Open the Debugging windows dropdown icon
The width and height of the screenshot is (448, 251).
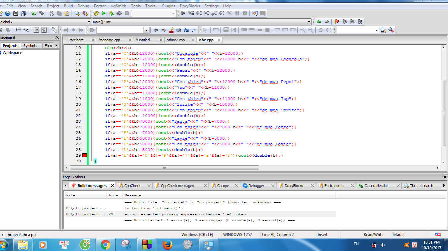255,13
